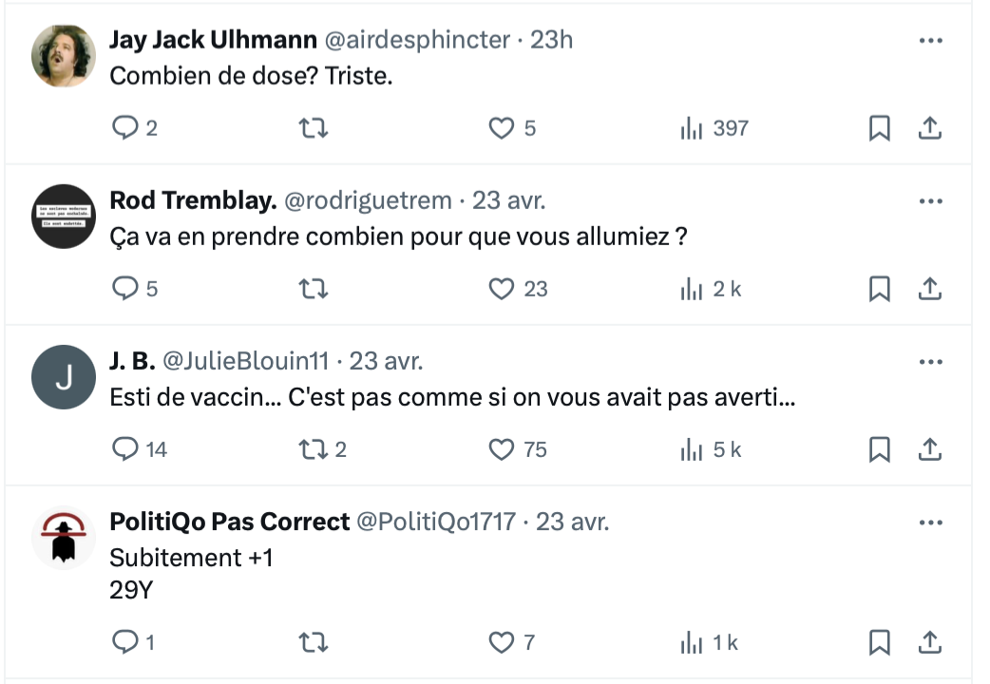This screenshot has width=990, height=684.
Task: Like J. B.'s tweet with 75 likes
Action: point(501,449)
